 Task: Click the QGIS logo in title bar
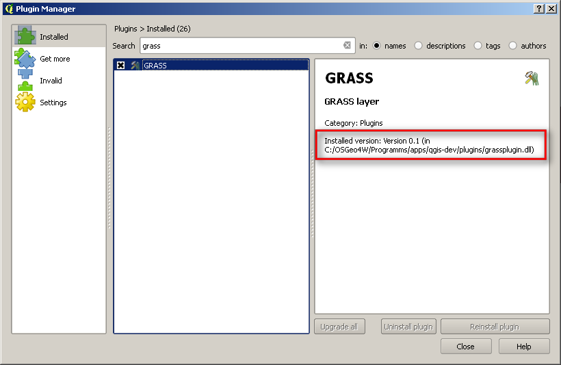(9, 9)
